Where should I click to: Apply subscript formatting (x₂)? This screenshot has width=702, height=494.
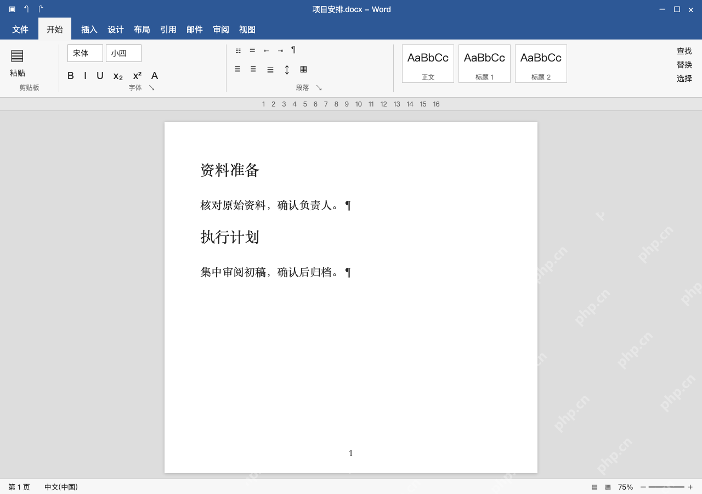118,76
